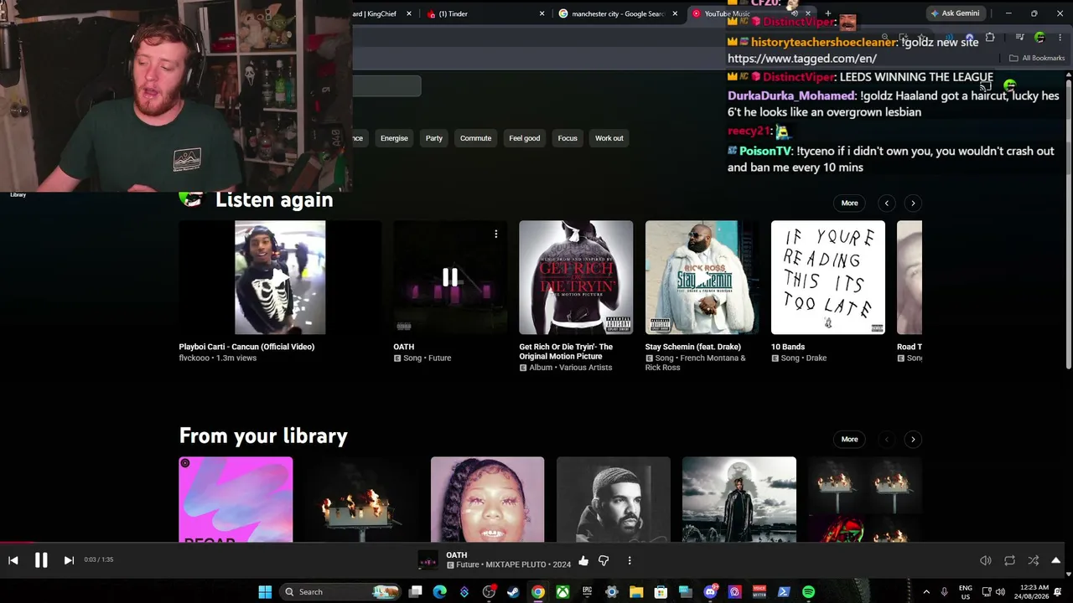This screenshot has width=1073, height=603.
Task: Pause the song in the player bar
Action: [41, 560]
